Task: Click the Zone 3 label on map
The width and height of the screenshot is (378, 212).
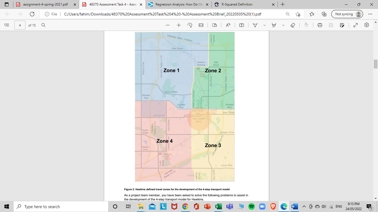Action: point(213,145)
